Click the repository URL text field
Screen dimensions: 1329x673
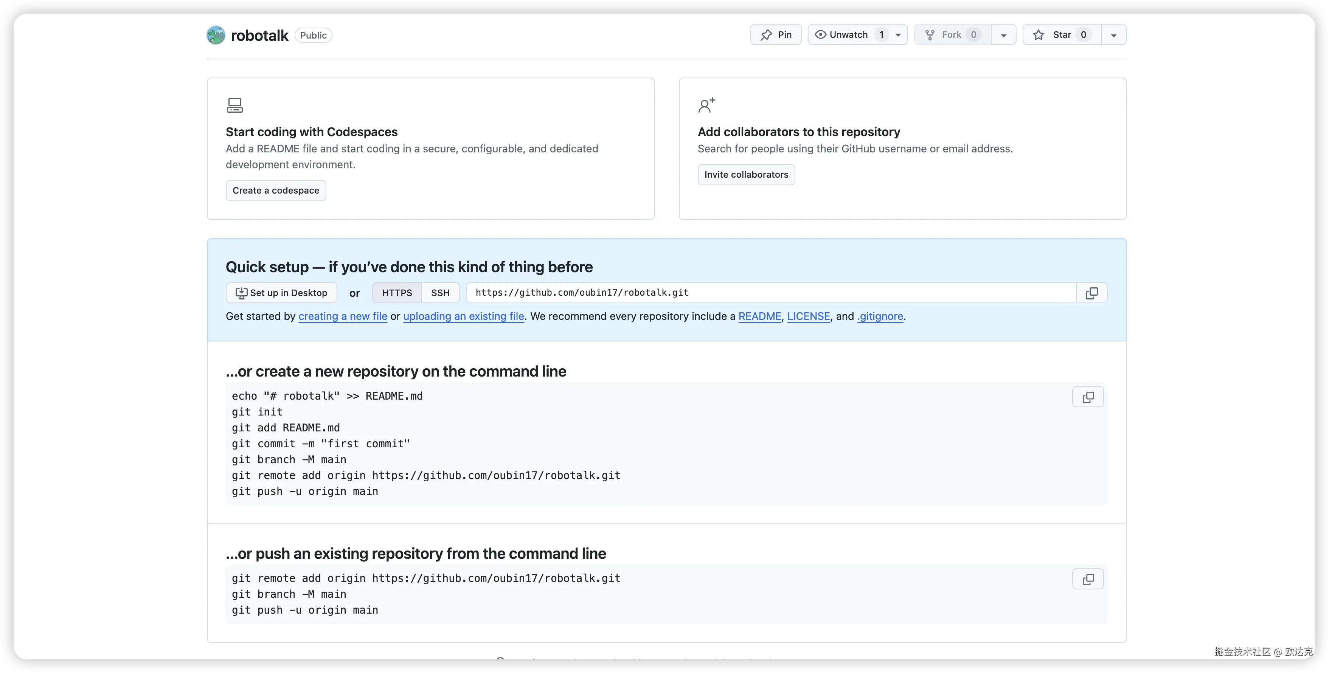771,293
